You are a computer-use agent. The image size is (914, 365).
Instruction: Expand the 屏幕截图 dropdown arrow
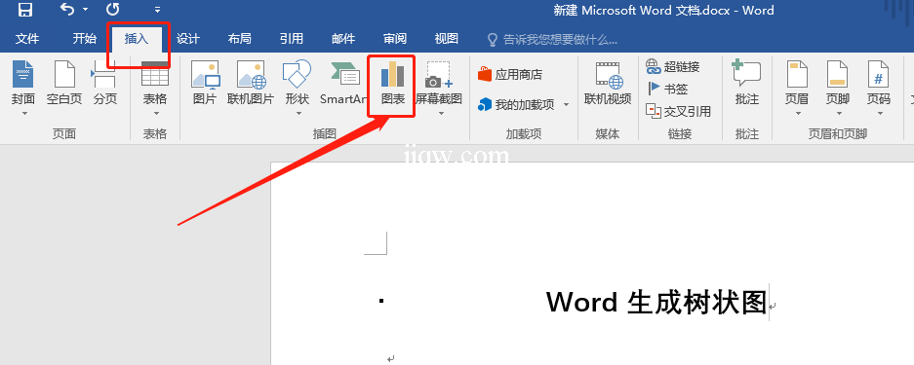pyautogui.click(x=441, y=113)
